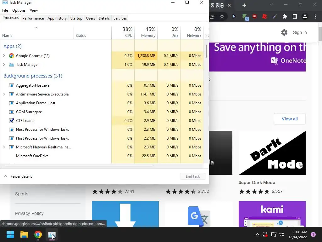Click the uBlock Origin extension icon

(255, 16)
